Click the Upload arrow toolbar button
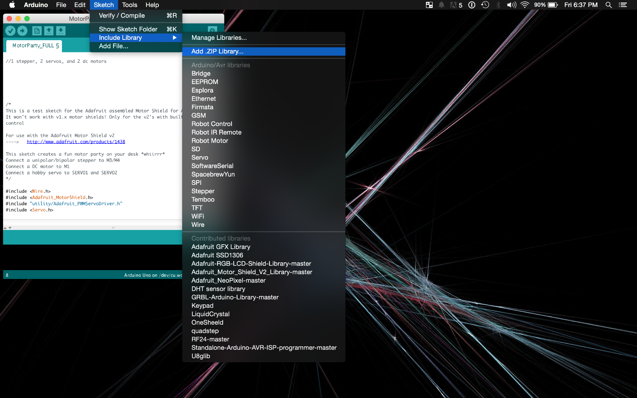 coord(22,31)
